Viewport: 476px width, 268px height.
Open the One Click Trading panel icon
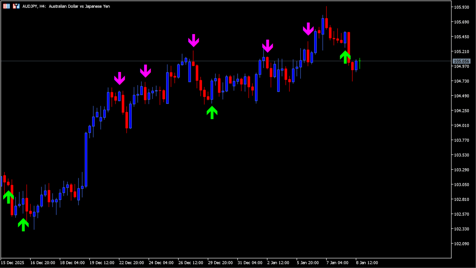pyautogui.click(x=6, y=6)
